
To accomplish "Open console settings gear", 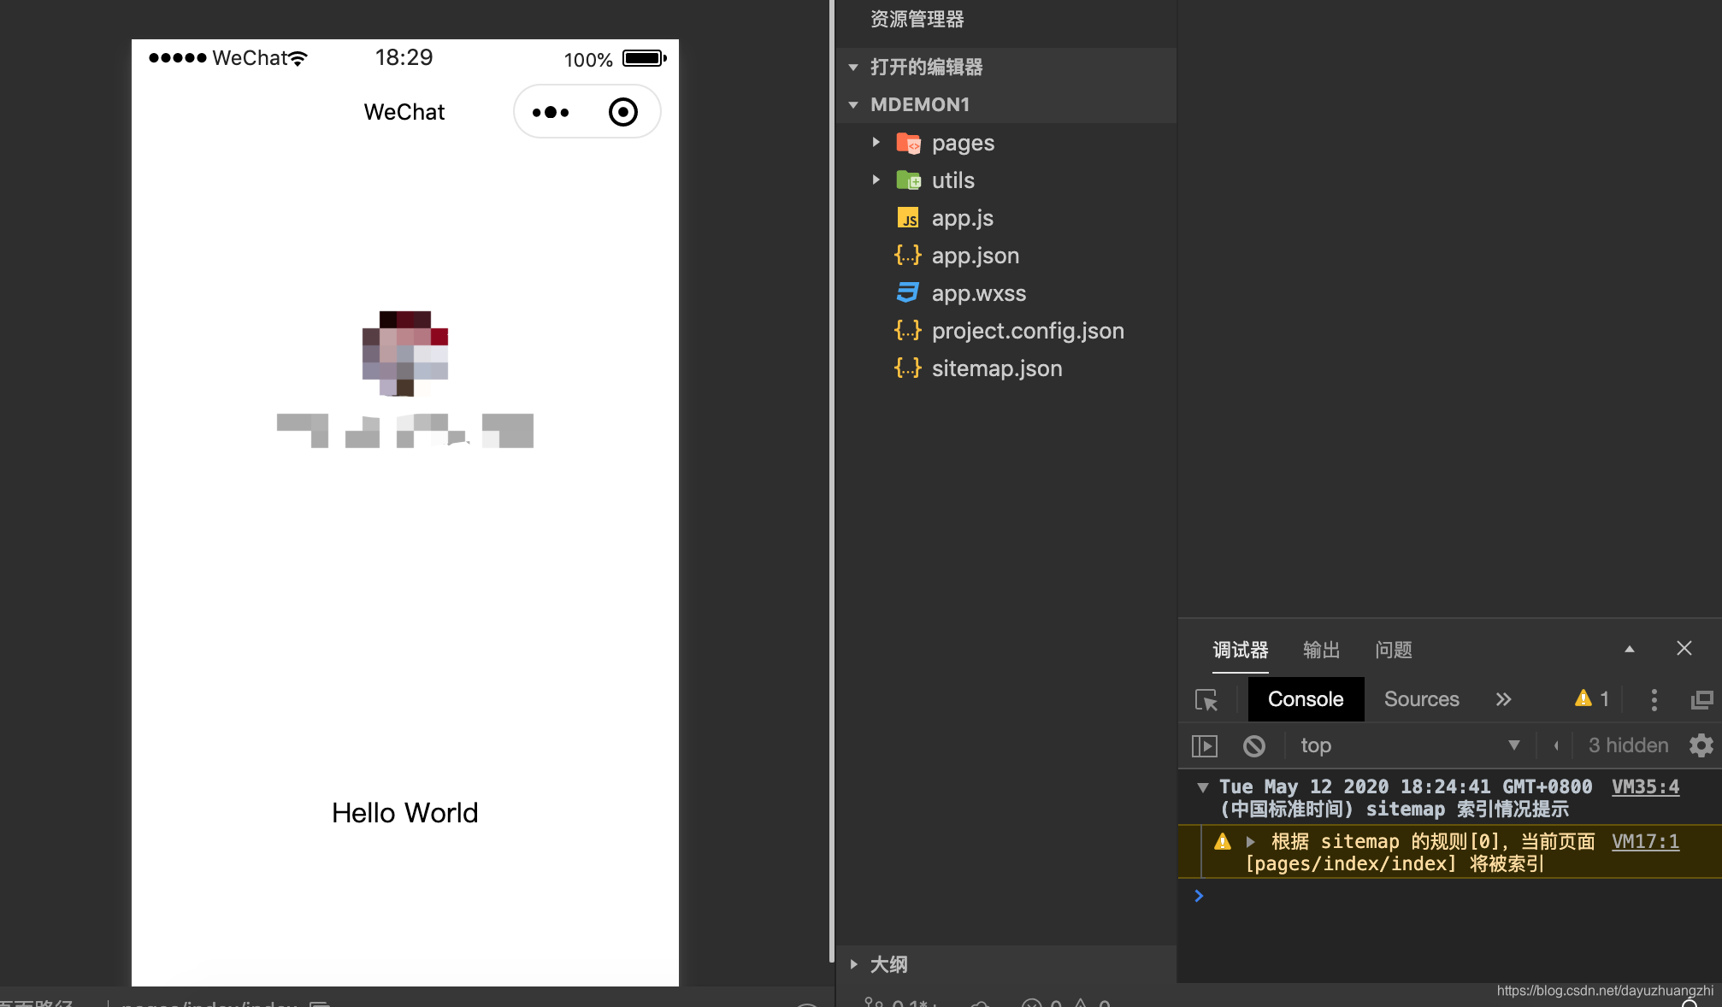I will pyautogui.click(x=1701, y=745).
